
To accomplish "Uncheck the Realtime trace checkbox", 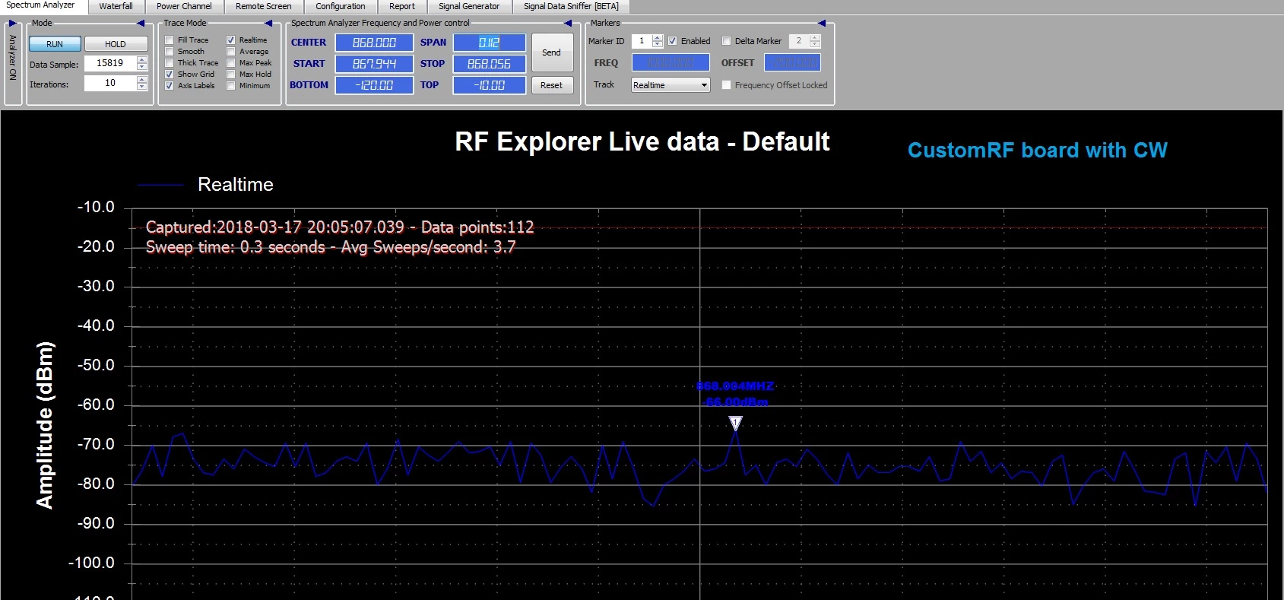I will point(230,40).
